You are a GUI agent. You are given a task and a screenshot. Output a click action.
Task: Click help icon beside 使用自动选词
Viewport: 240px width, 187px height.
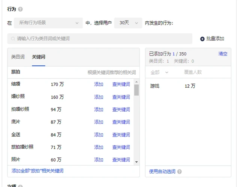pyautogui.click(x=179, y=172)
